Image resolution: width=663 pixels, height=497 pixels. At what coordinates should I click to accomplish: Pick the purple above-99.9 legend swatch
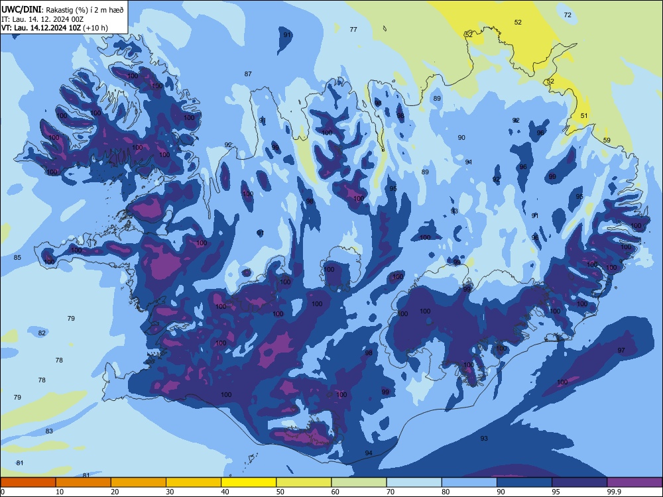pos(634,482)
